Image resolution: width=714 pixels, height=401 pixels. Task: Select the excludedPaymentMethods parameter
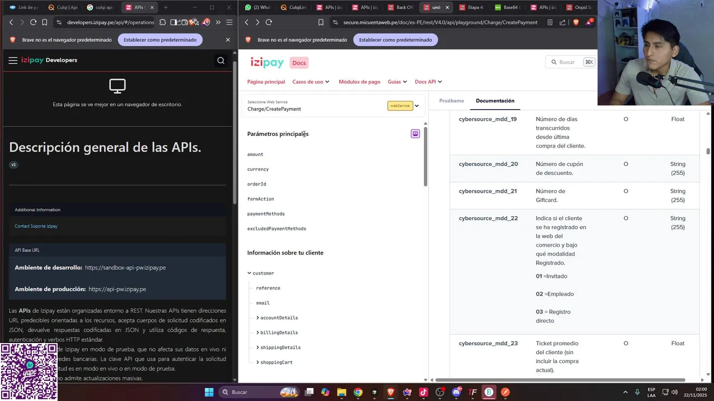277,228
